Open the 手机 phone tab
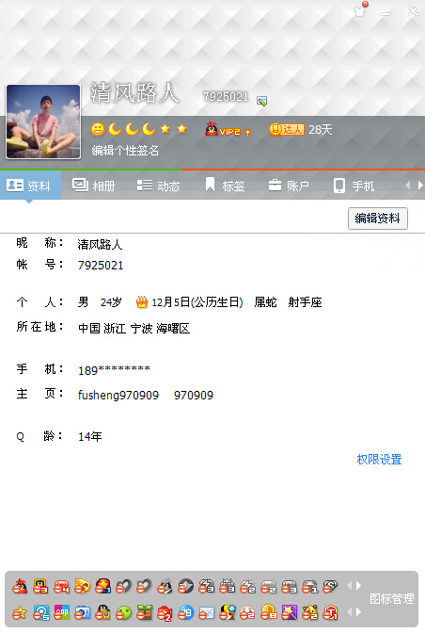The width and height of the screenshot is (425, 633). click(354, 186)
